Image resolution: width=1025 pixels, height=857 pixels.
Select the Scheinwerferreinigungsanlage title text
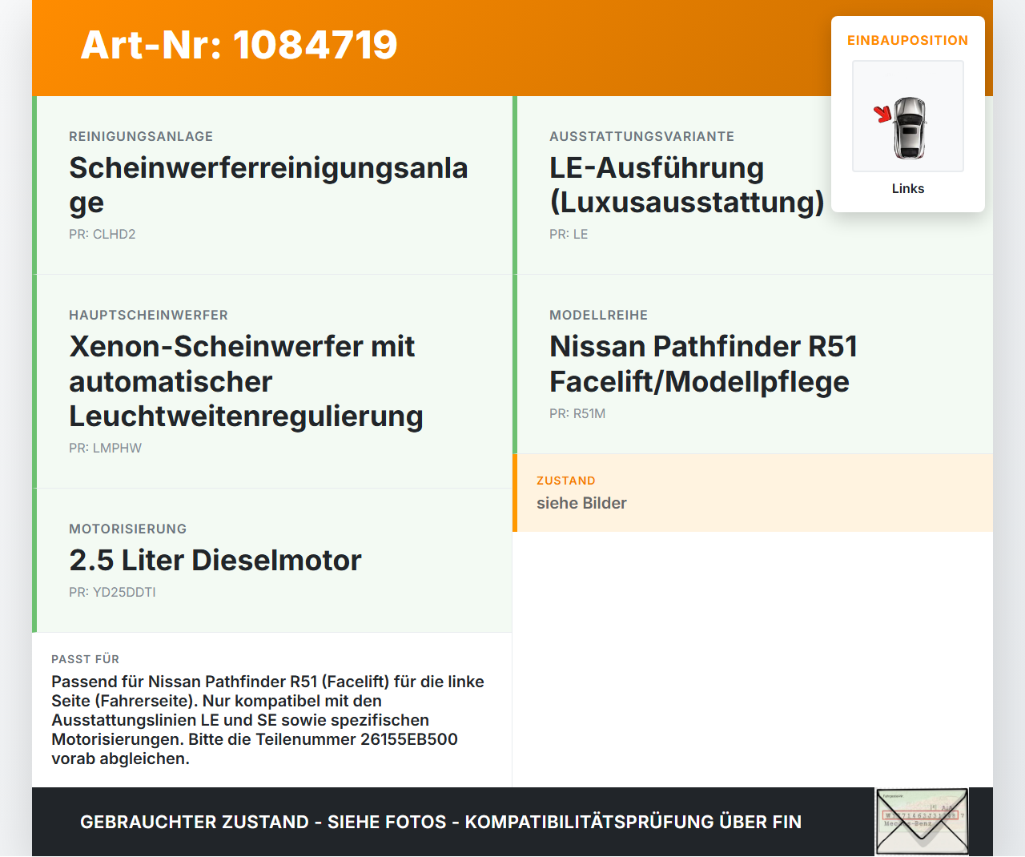click(268, 185)
